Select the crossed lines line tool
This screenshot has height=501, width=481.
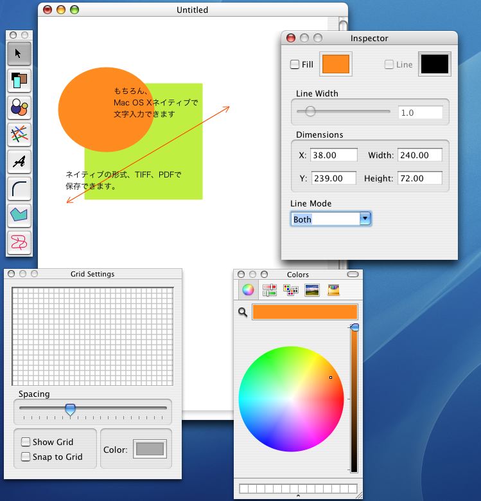pos(19,134)
